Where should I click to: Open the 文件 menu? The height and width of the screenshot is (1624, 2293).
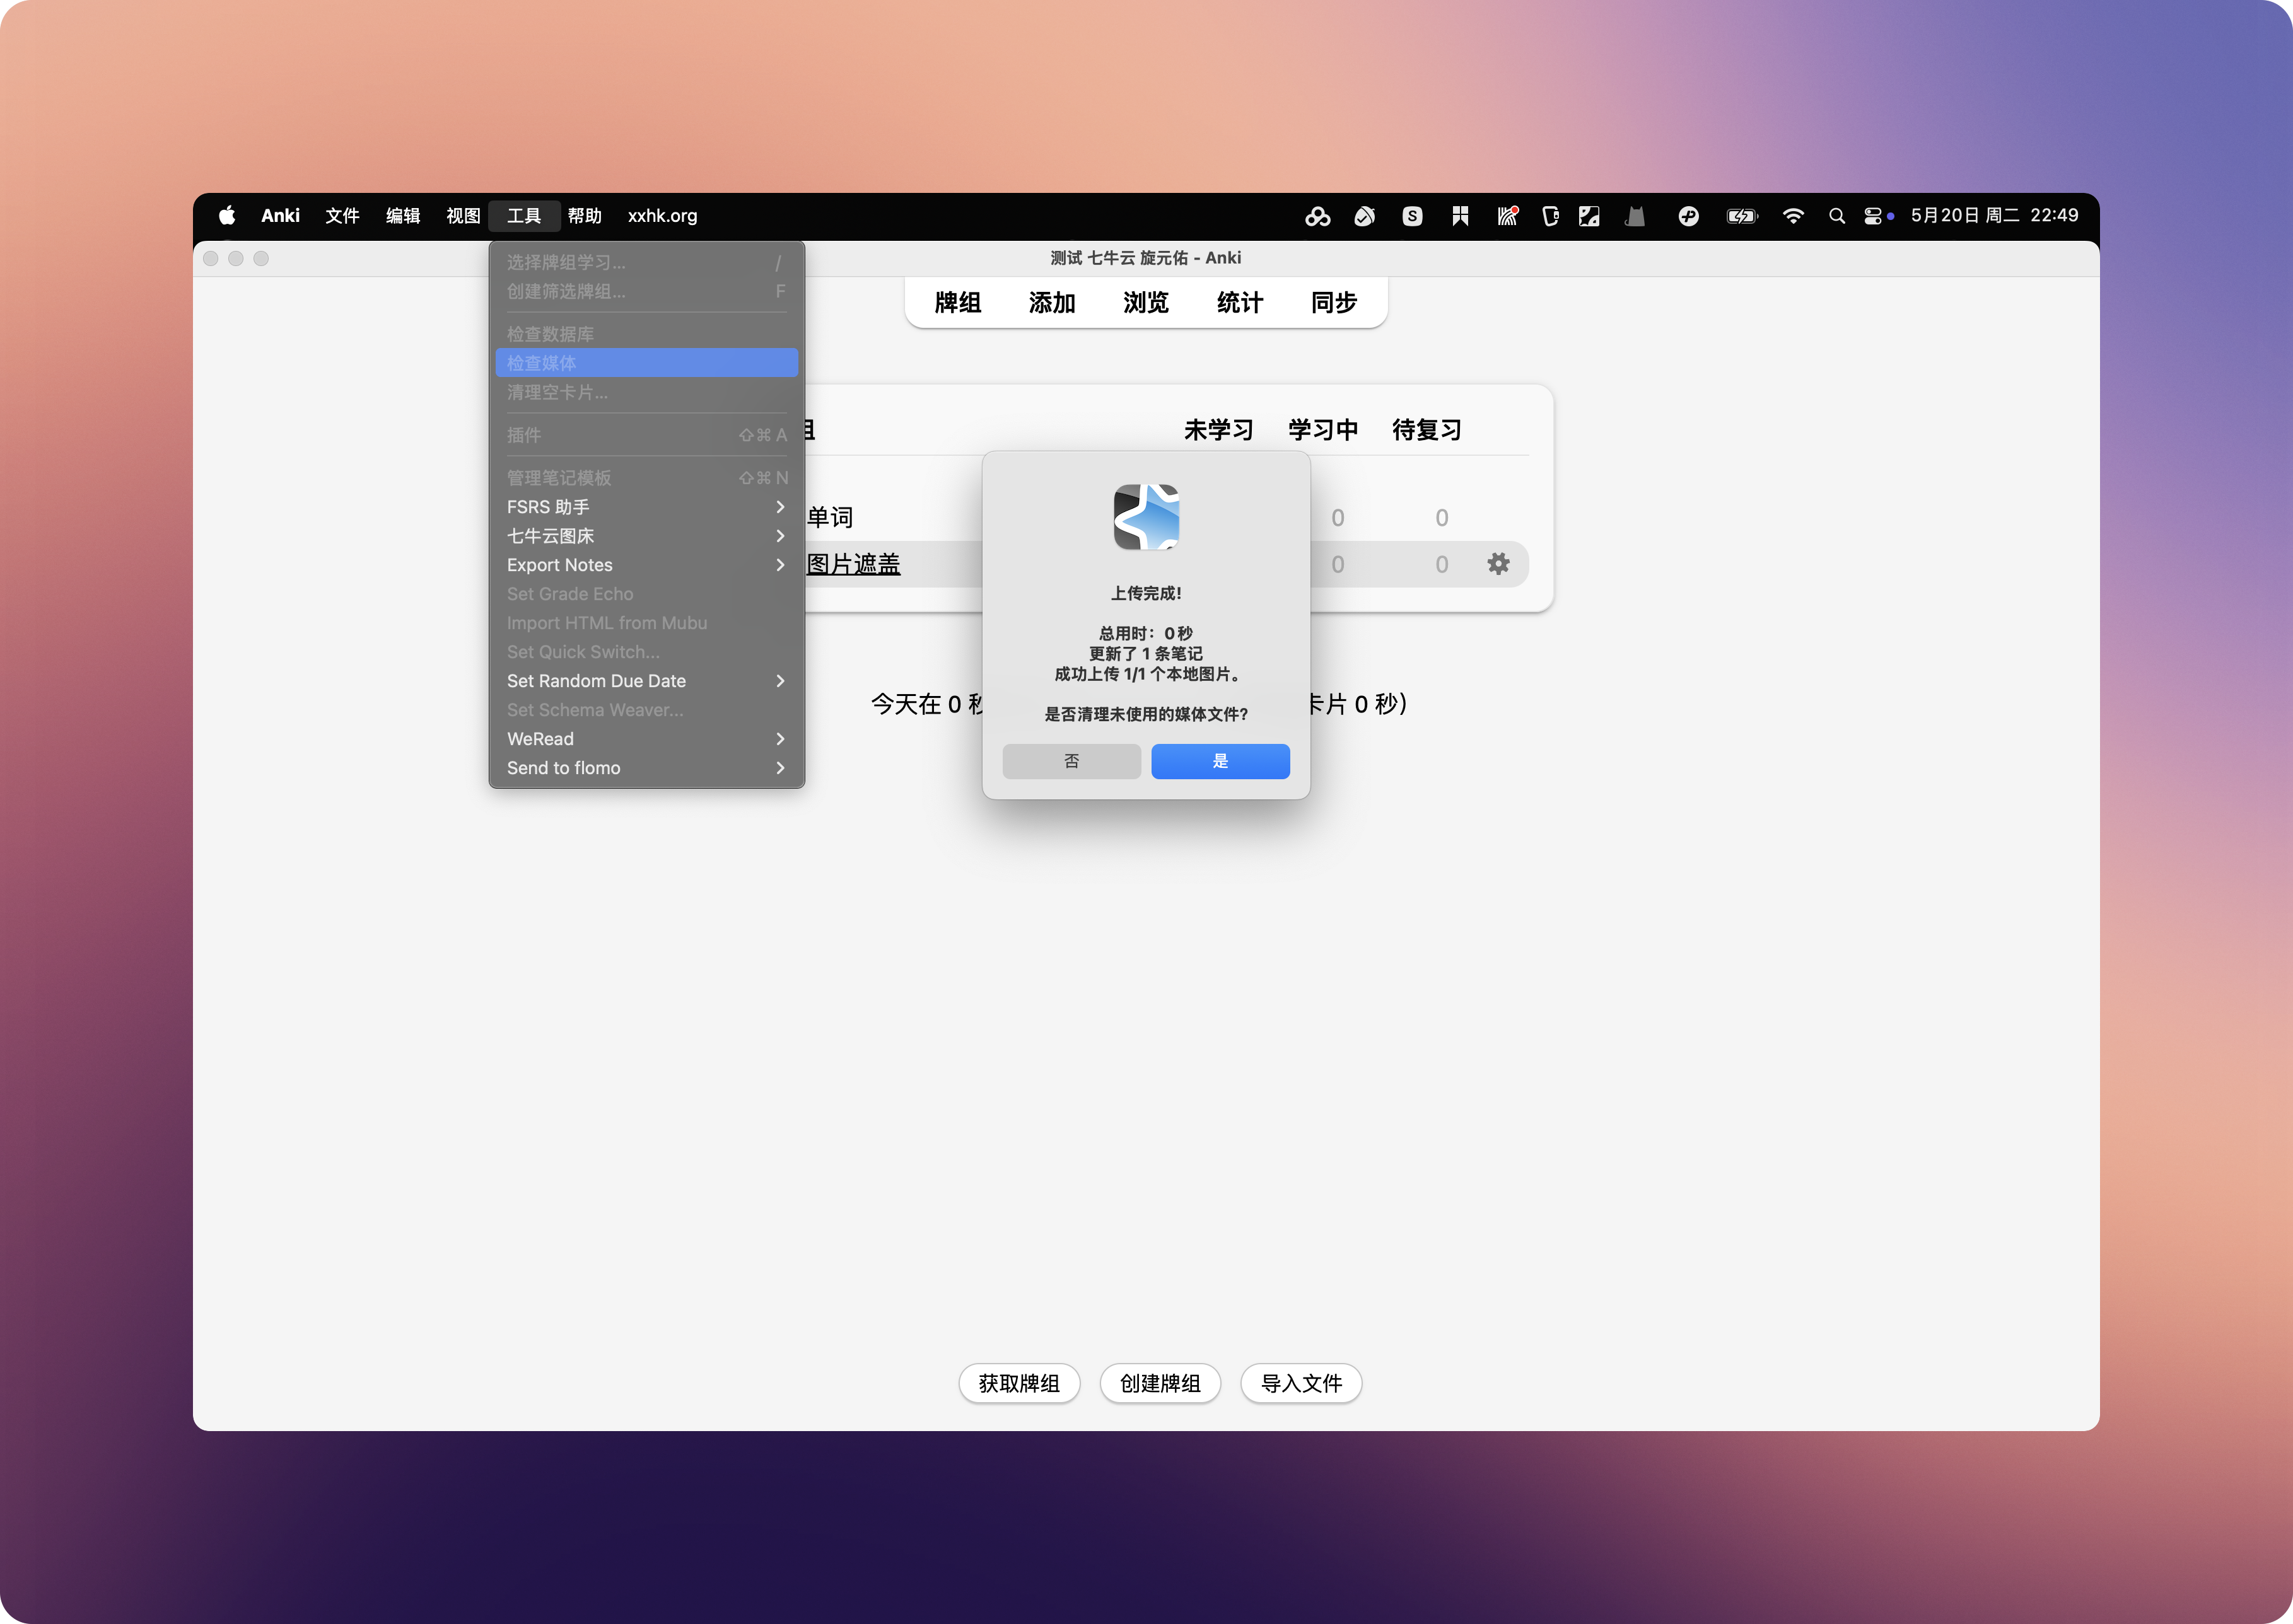342,216
